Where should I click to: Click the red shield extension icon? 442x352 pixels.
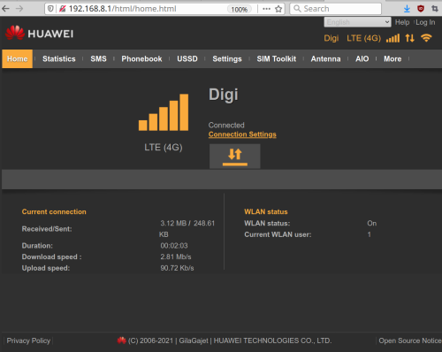tap(421, 9)
